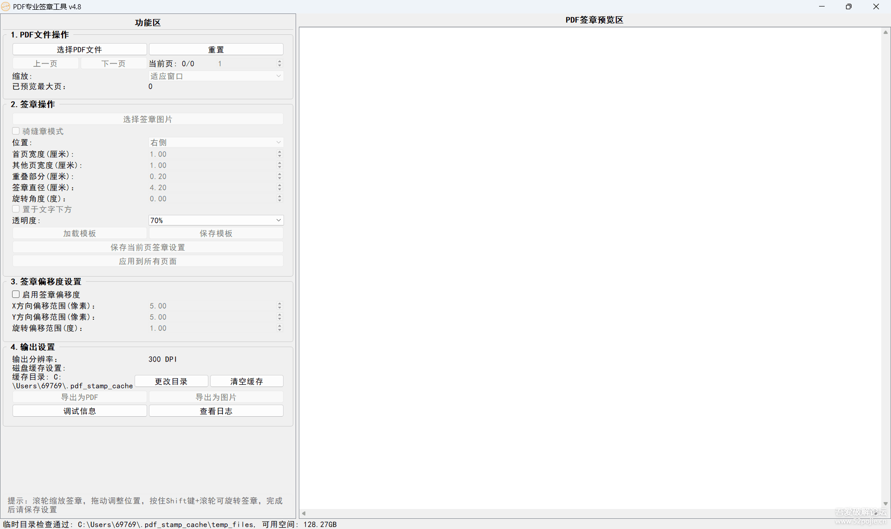The width and height of the screenshot is (891, 529).
Task: Increase the current page number using the spinner's up arrow
Action: [x=279, y=61]
